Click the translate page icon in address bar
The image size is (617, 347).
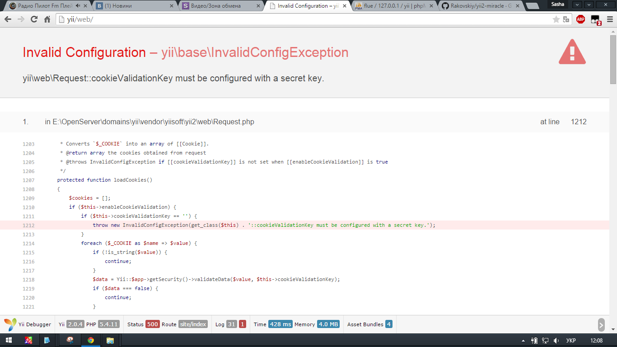[566, 19]
